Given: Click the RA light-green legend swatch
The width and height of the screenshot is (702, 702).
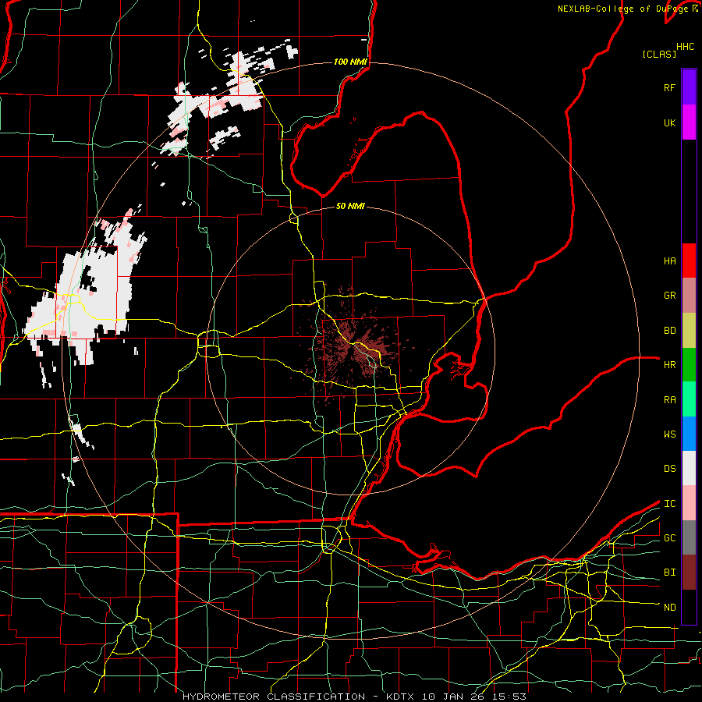Looking at the screenshot, I should coord(689,399).
